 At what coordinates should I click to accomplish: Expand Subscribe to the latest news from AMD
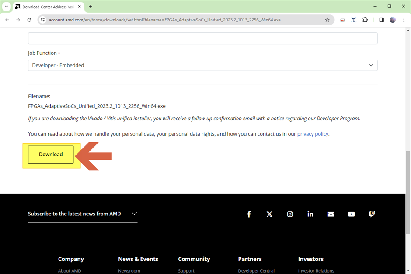pyautogui.click(x=83, y=214)
